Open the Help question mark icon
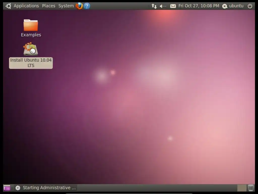 coord(87,6)
